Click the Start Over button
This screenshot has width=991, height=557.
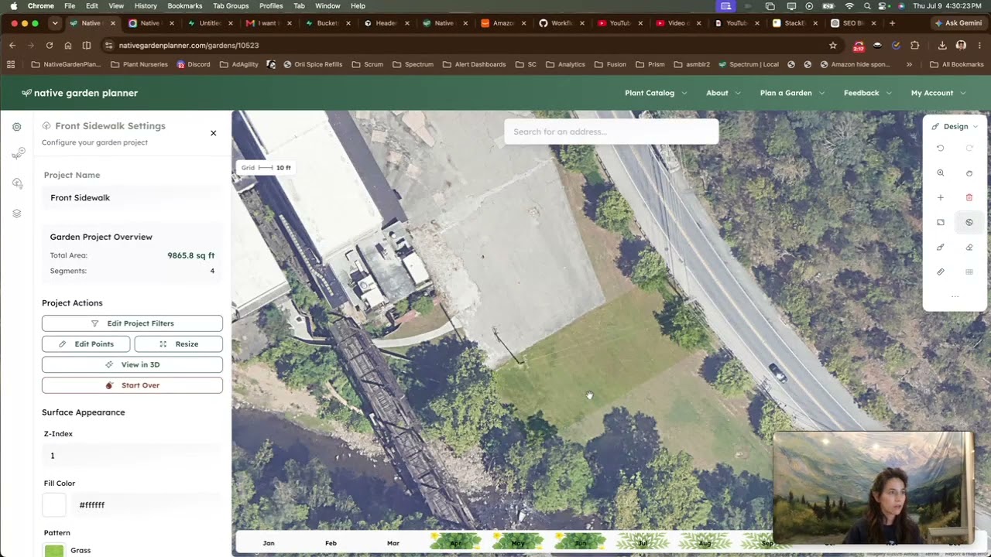point(132,385)
